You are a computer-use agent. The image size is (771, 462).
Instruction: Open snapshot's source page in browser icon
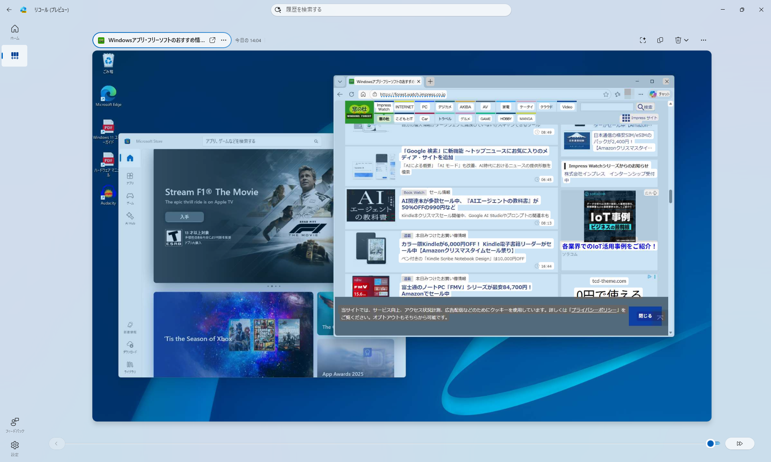pyautogui.click(x=212, y=40)
